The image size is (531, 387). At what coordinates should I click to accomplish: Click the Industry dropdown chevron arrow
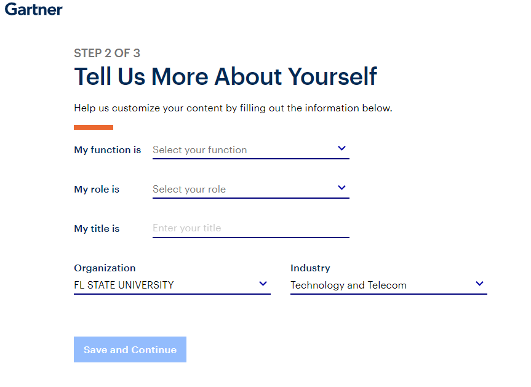point(480,284)
